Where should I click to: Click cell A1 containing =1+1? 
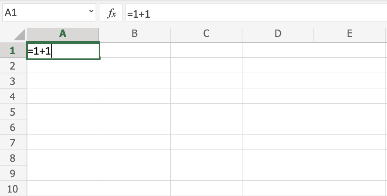(x=63, y=51)
